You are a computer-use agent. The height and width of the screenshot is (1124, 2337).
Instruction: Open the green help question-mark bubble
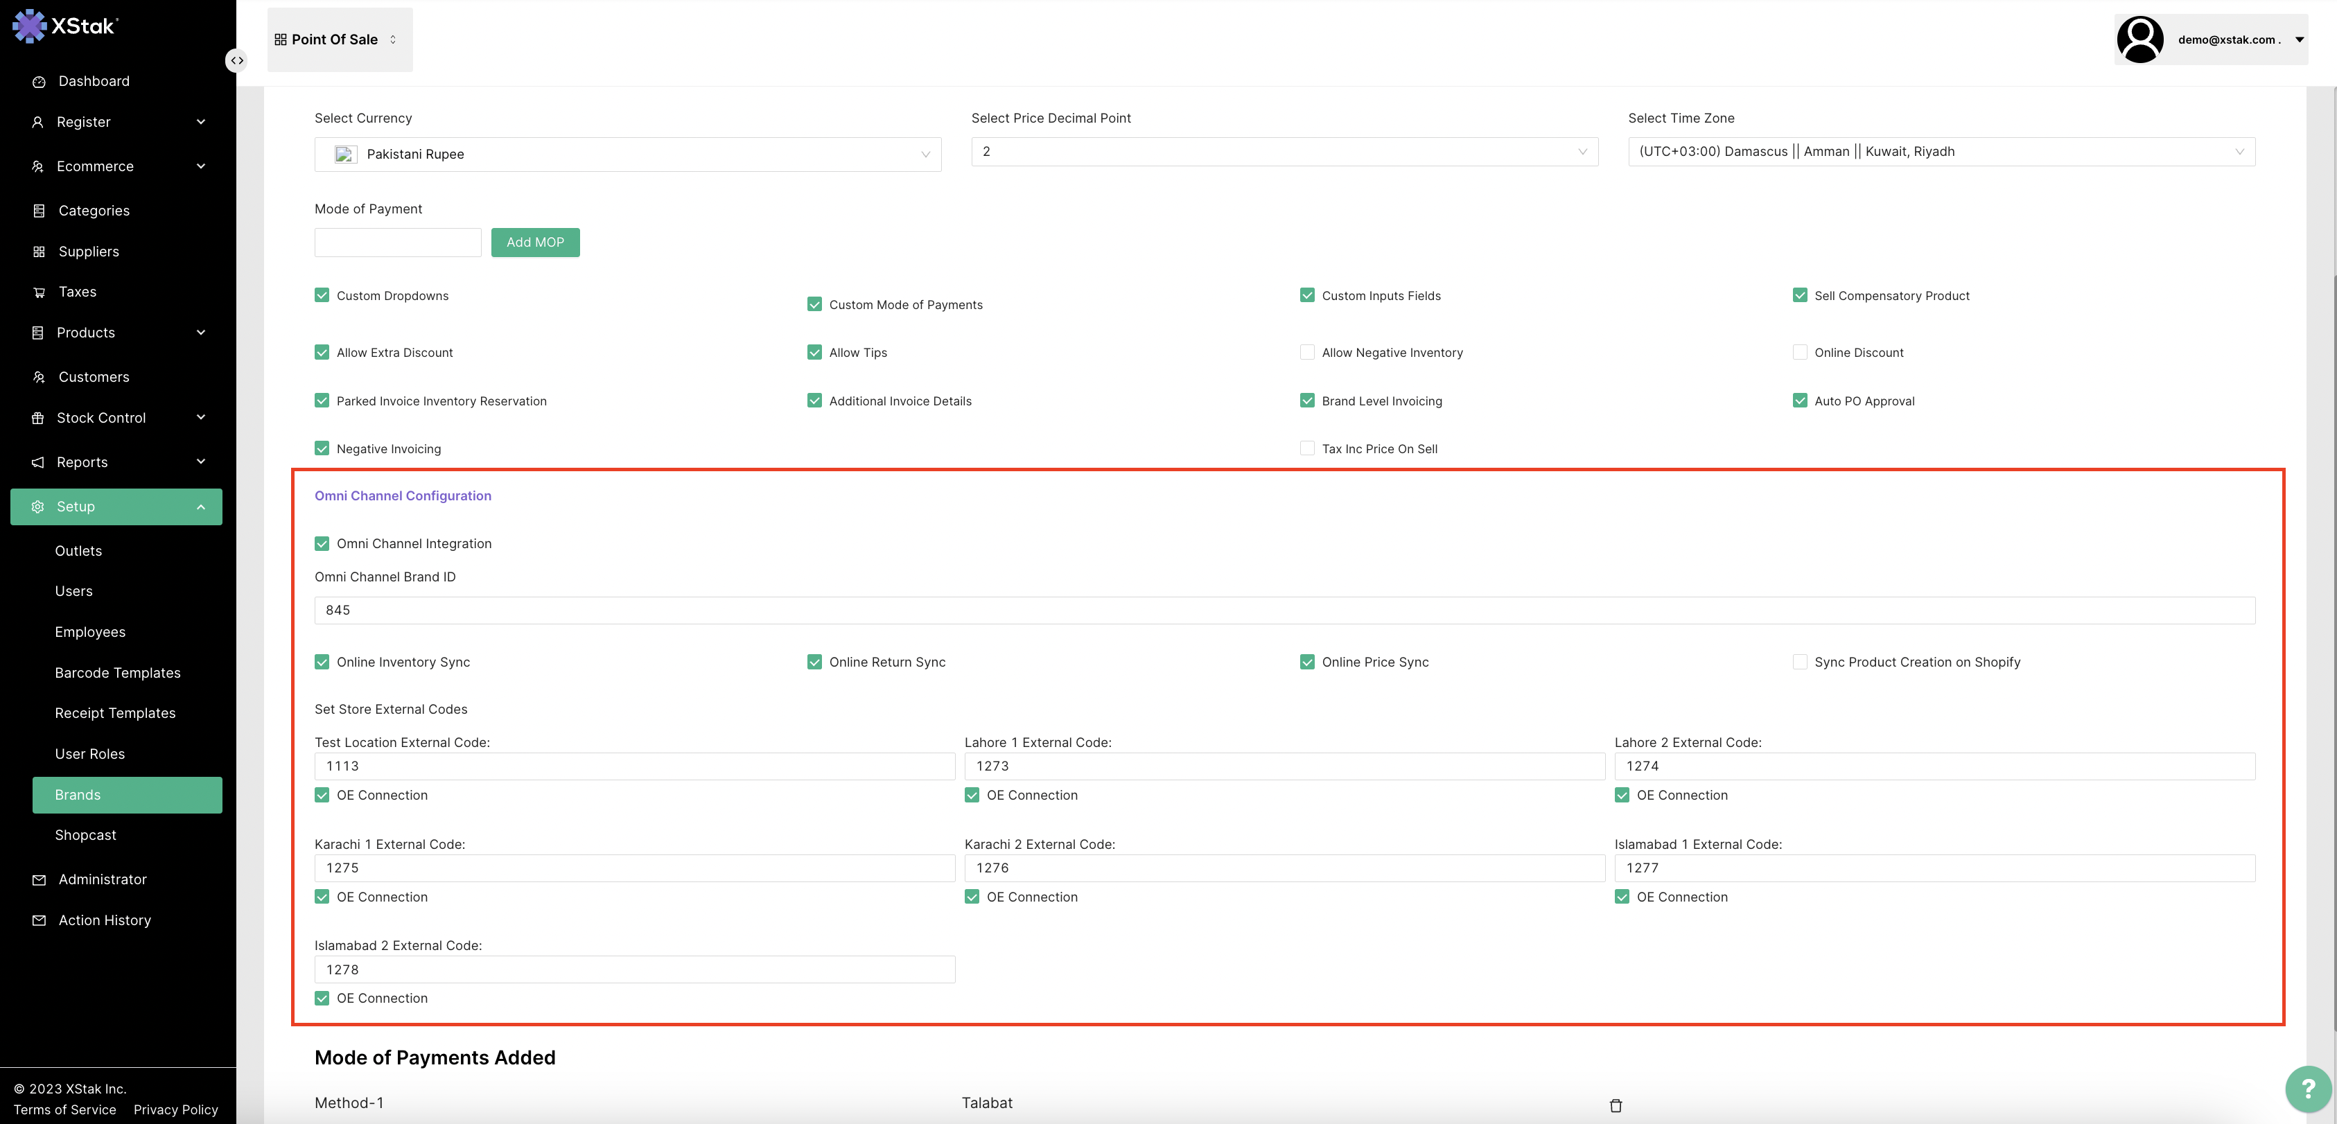point(2307,1089)
